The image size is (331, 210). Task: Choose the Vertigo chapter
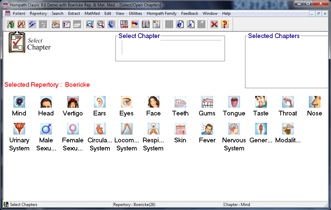pyautogui.click(x=73, y=102)
